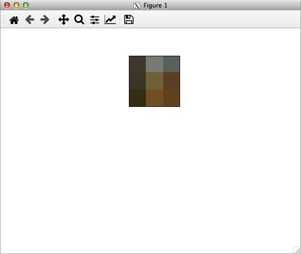This screenshot has height=254, width=301.
Task: Click the Figure 1 title bar text
Action: pos(155,5)
